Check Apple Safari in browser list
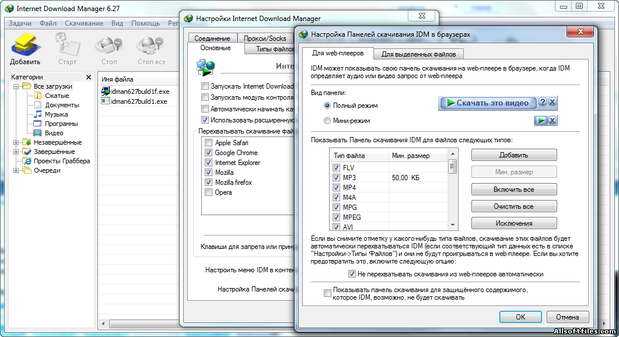619x337 pixels. (x=208, y=142)
